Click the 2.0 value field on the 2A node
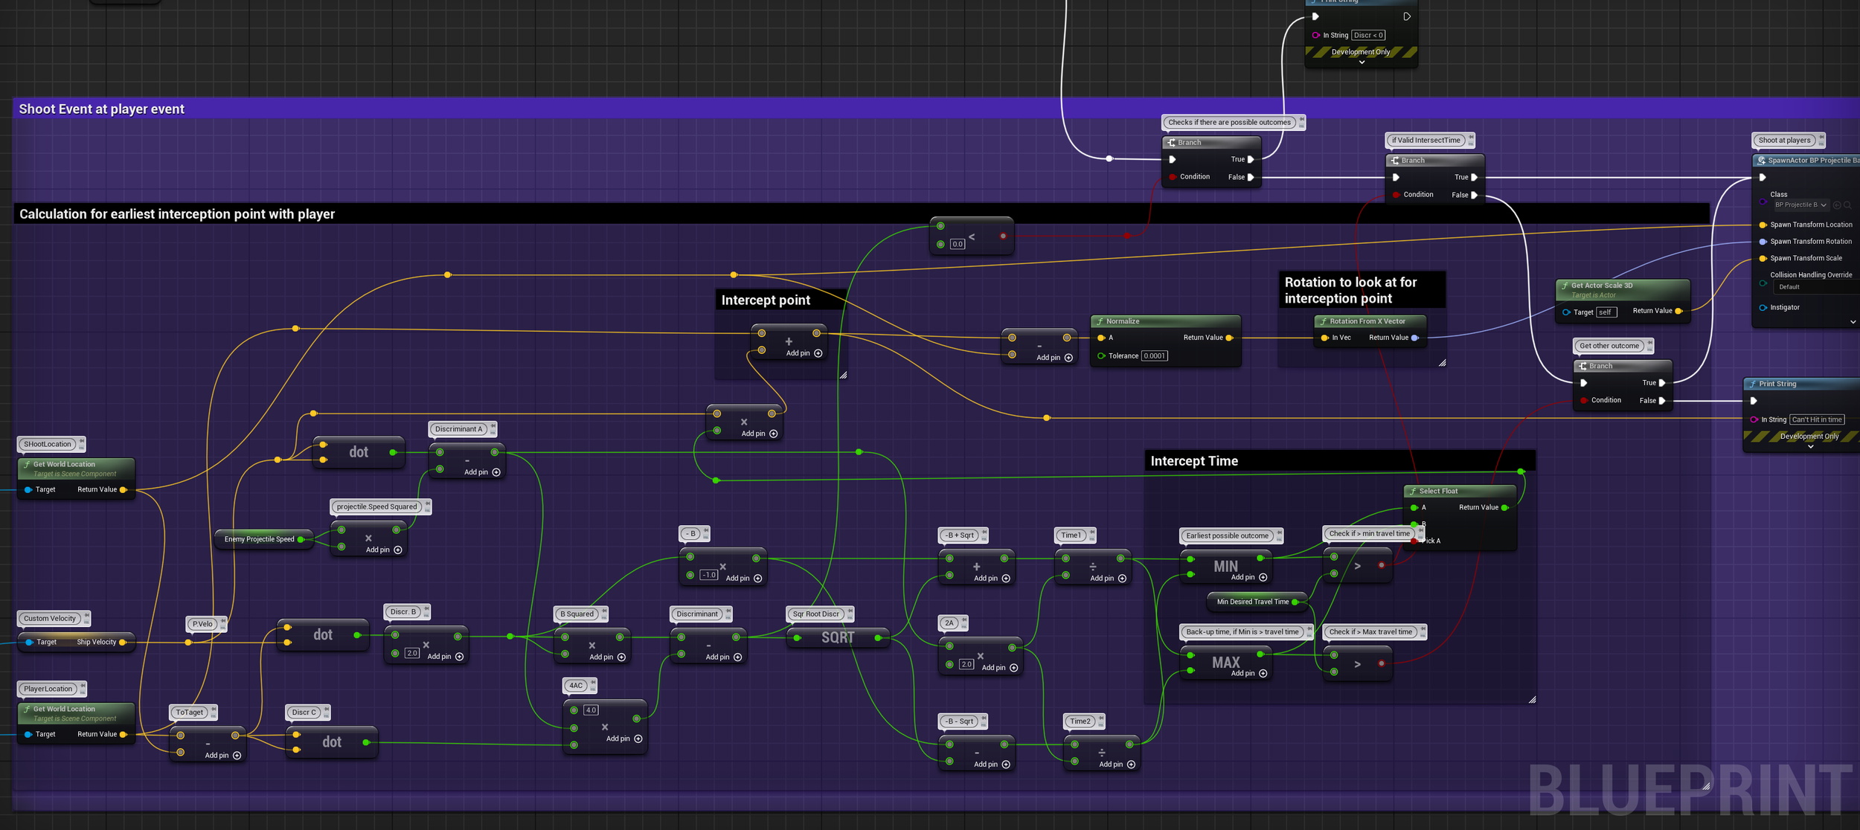Screen dimensions: 1860x830 (x=966, y=664)
